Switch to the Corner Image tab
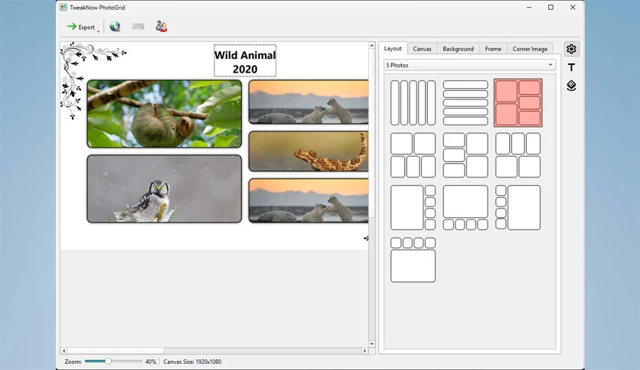This screenshot has height=370, width=640. point(530,48)
